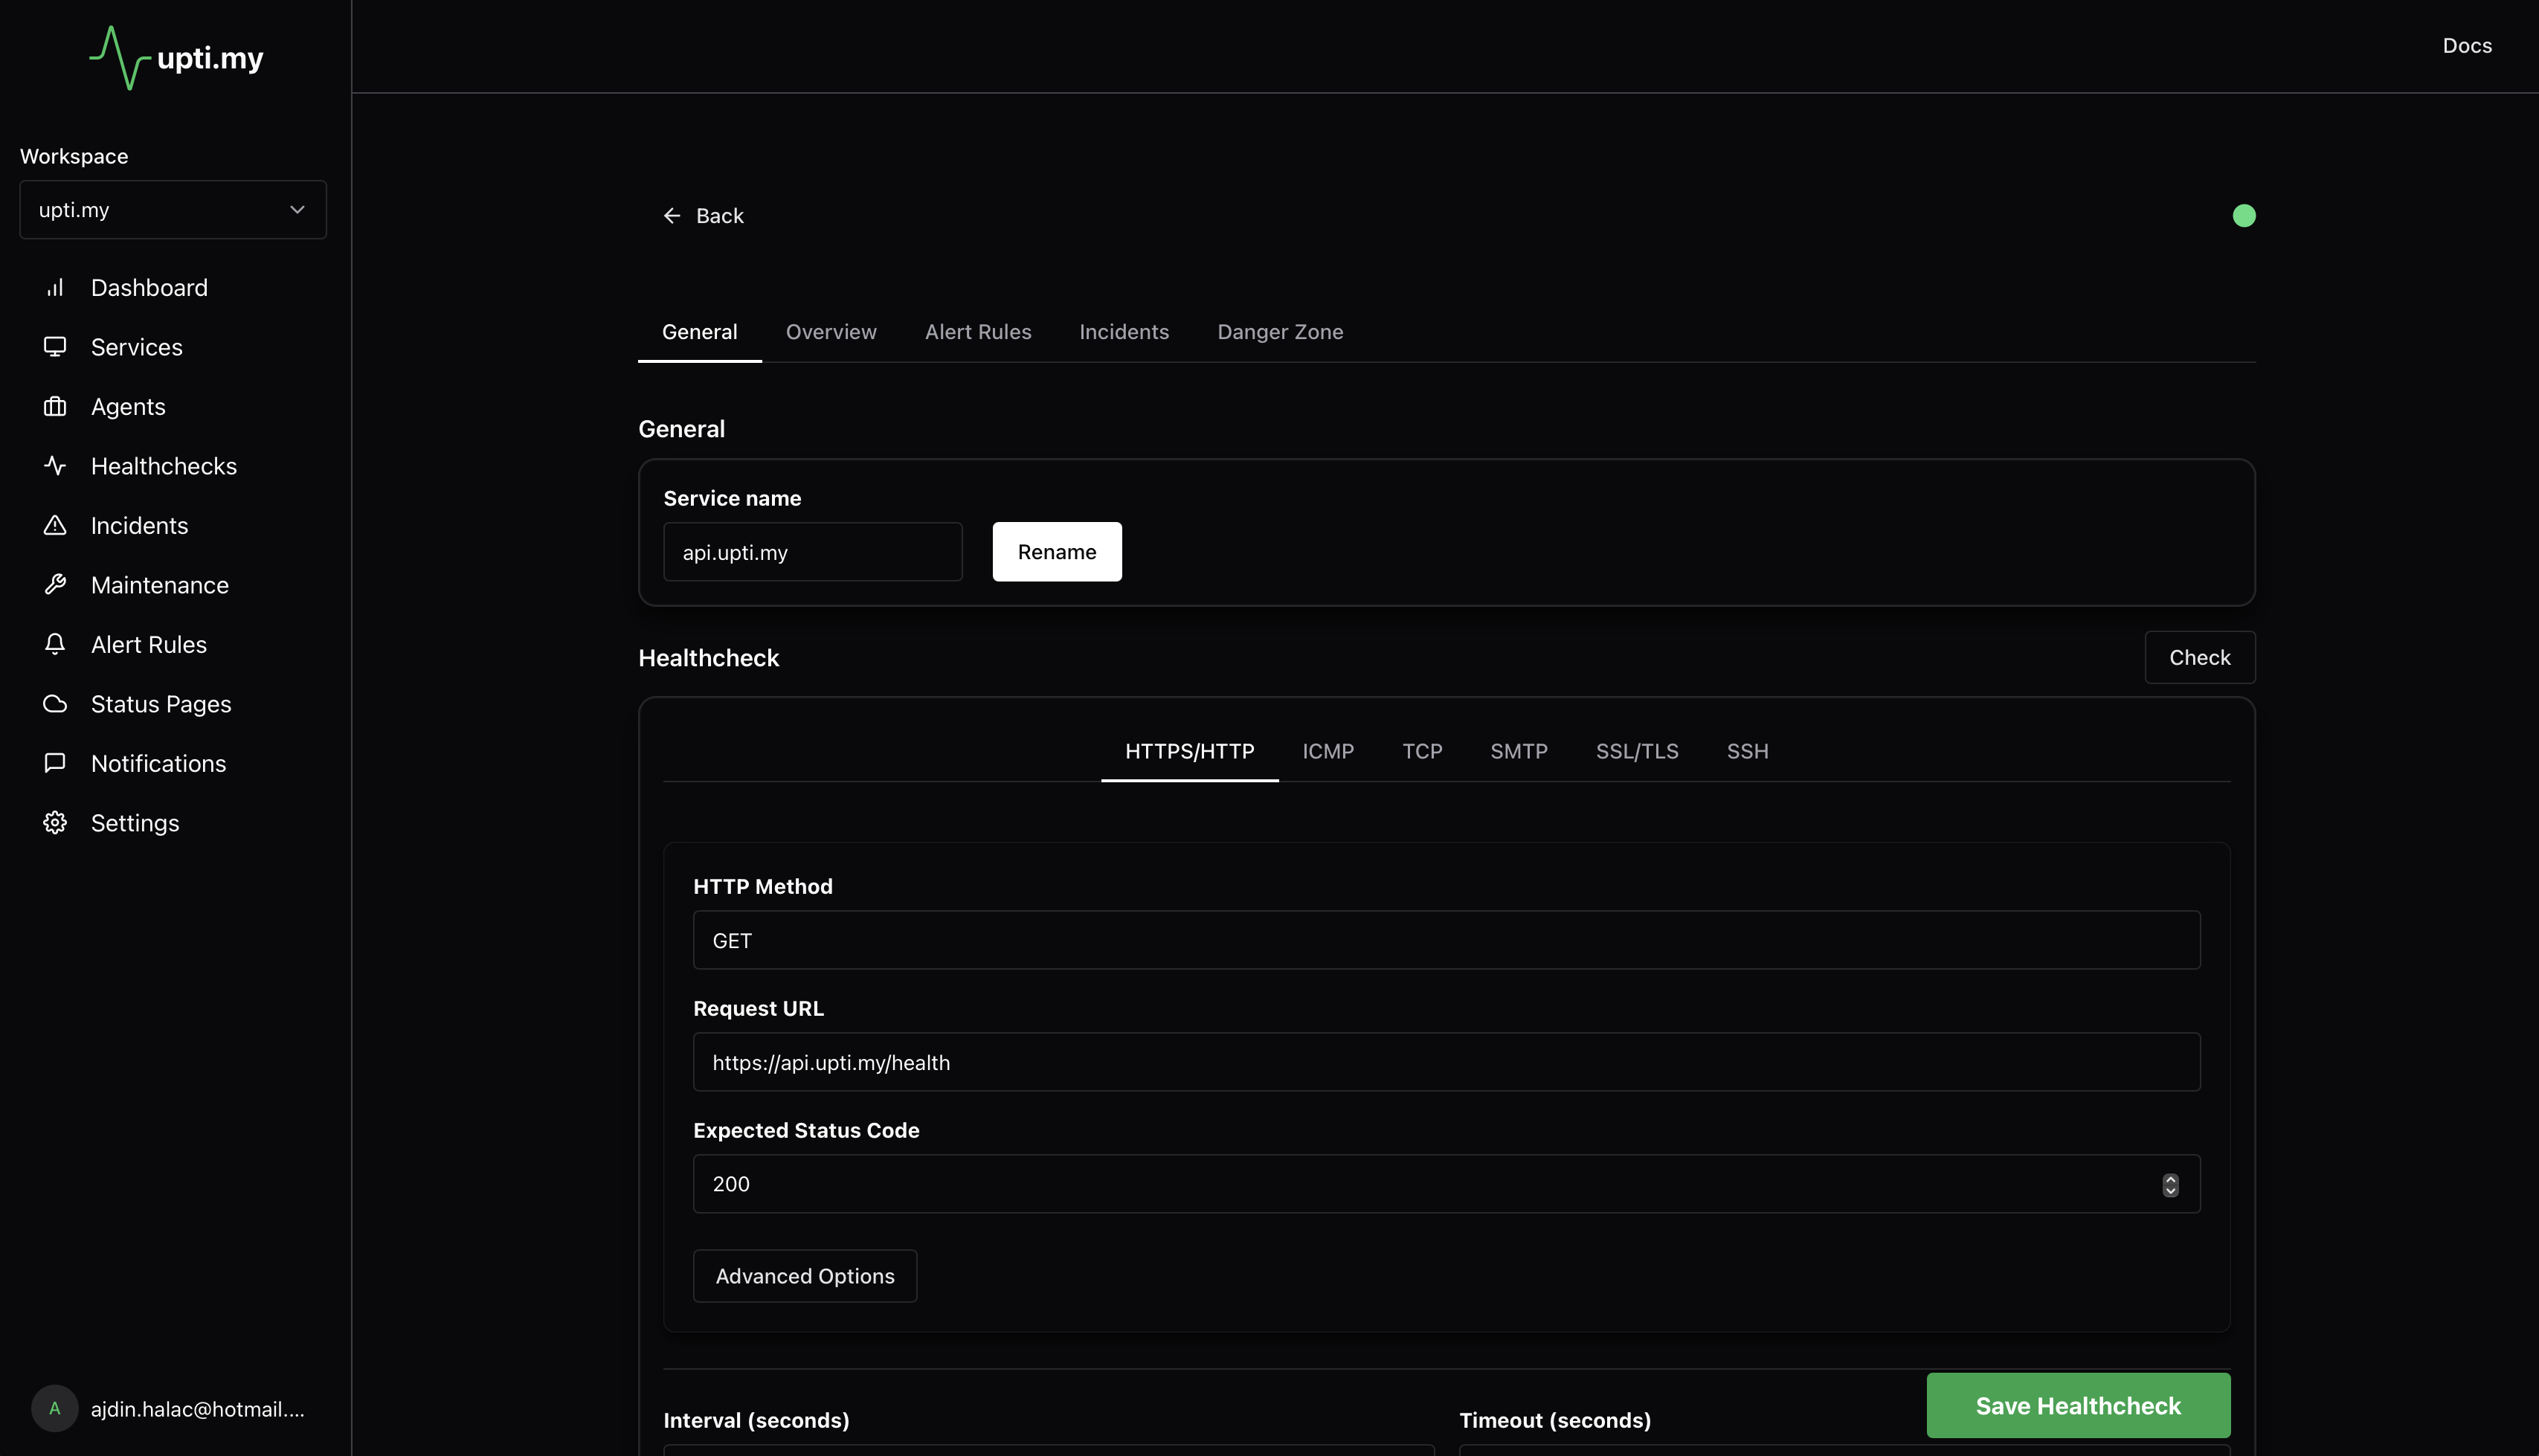Click the Settings gear icon

[55, 823]
